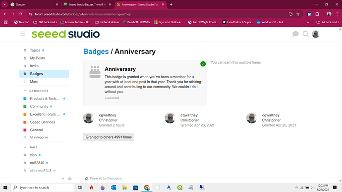Open the chat bubble icon in header

click(295, 34)
